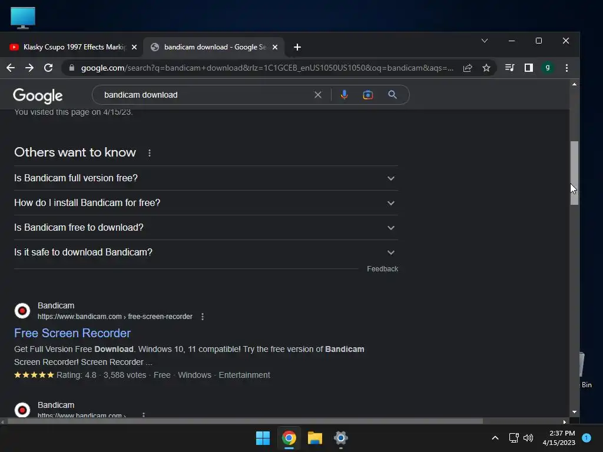Click the vertical scrollbar thumb
This screenshot has width=603, height=452.
coord(574,173)
